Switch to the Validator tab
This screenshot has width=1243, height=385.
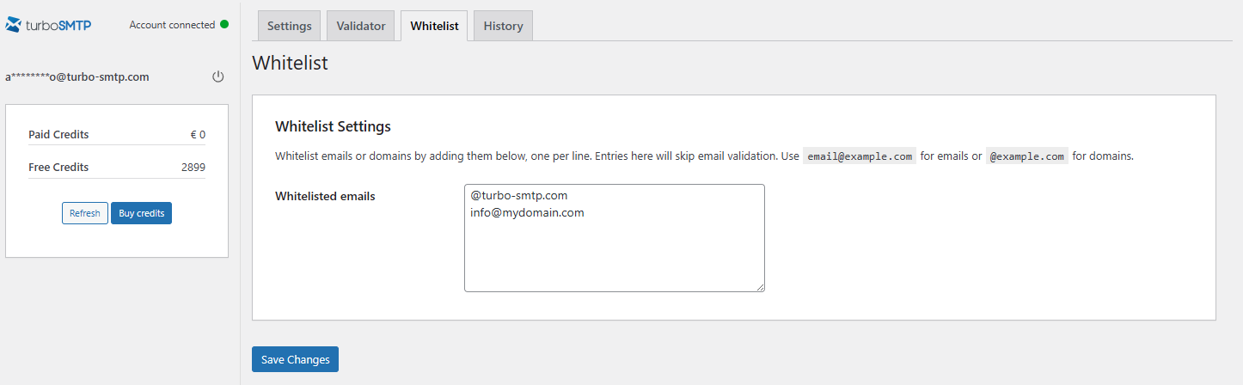pyautogui.click(x=361, y=26)
